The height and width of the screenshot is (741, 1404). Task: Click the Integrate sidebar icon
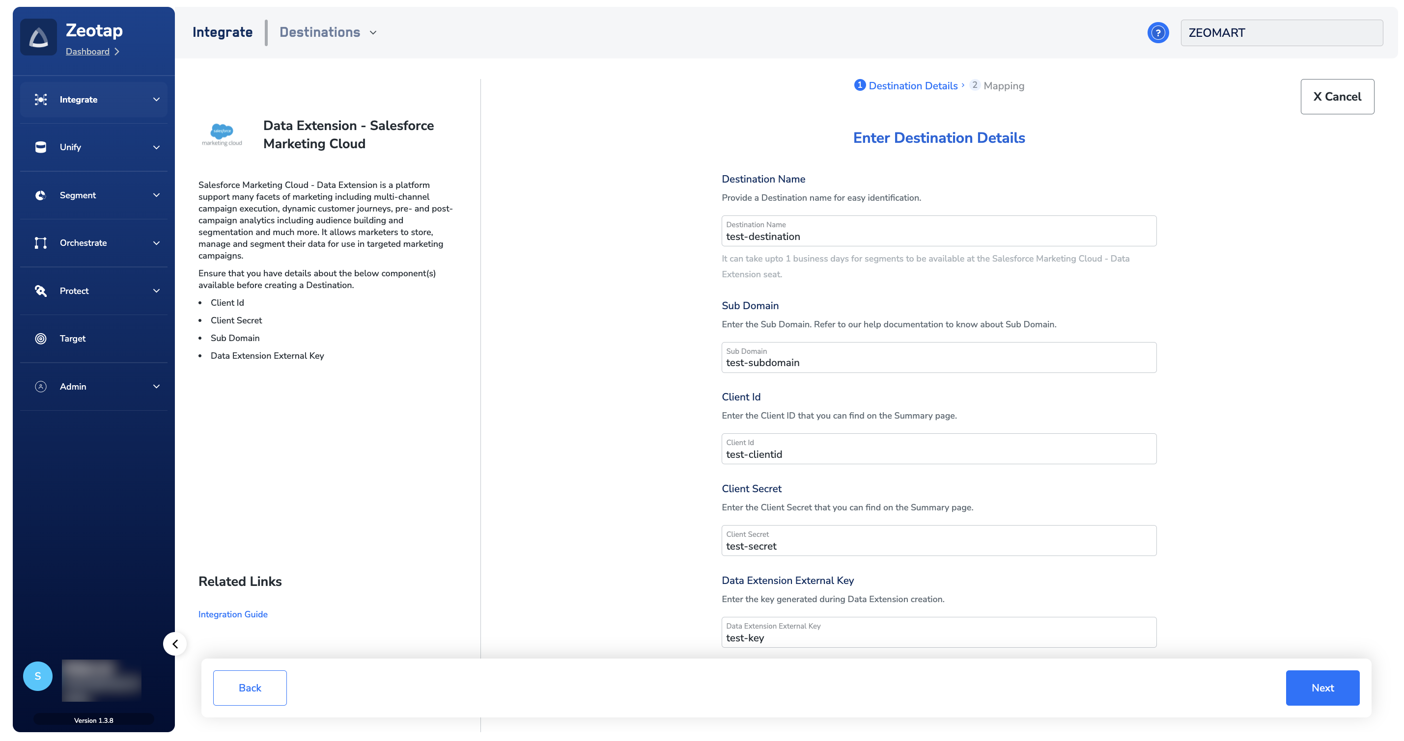41,99
